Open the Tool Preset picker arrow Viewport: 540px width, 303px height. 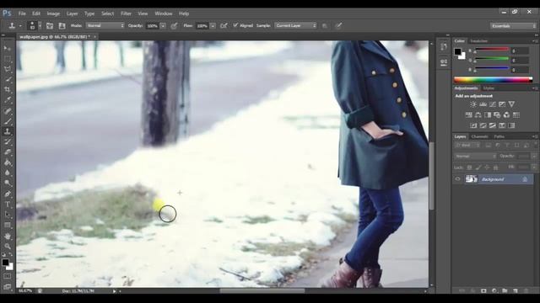pos(20,26)
